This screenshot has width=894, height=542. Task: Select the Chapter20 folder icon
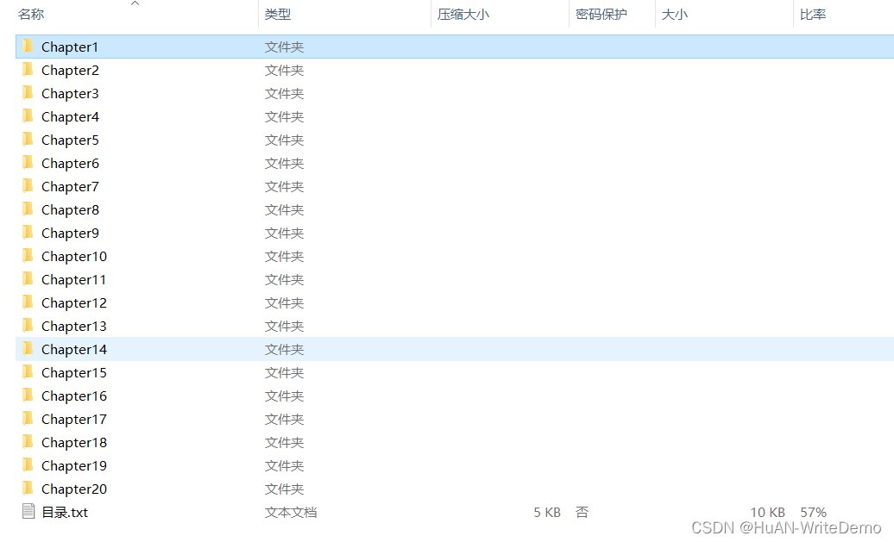coord(28,489)
